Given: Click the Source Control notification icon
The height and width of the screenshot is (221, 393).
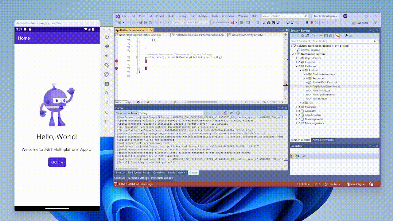Looking at the screenshot, I should click(371, 184).
